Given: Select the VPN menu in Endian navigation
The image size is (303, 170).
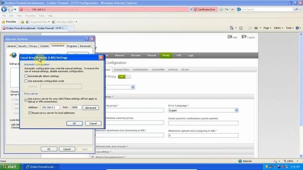Looking at the screenshot, I should 178,55.
